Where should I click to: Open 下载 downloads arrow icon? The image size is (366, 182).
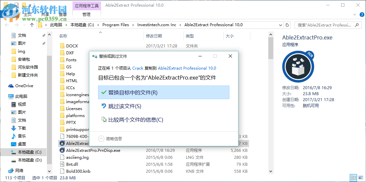point(14,128)
